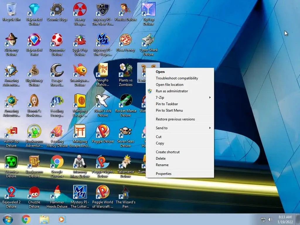Select Bookworm Deluxe book icon
This screenshot has height=225, width=300.
tap(34, 162)
